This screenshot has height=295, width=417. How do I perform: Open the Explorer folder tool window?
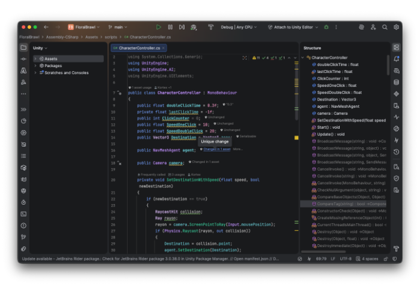(23, 47)
